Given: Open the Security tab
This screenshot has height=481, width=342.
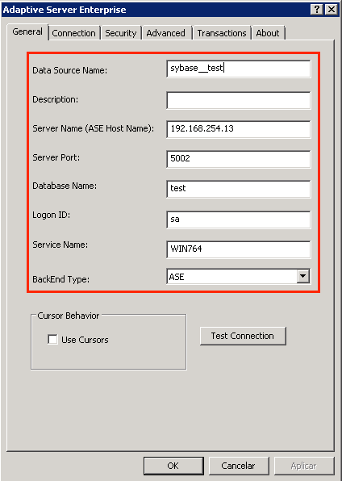Looking at the screenshot, I should click(121, 33).
